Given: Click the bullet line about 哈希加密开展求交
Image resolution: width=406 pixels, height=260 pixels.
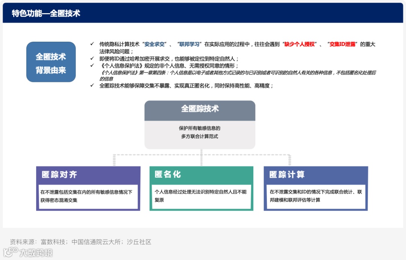Looking at the screenshot, I should 169,59.
